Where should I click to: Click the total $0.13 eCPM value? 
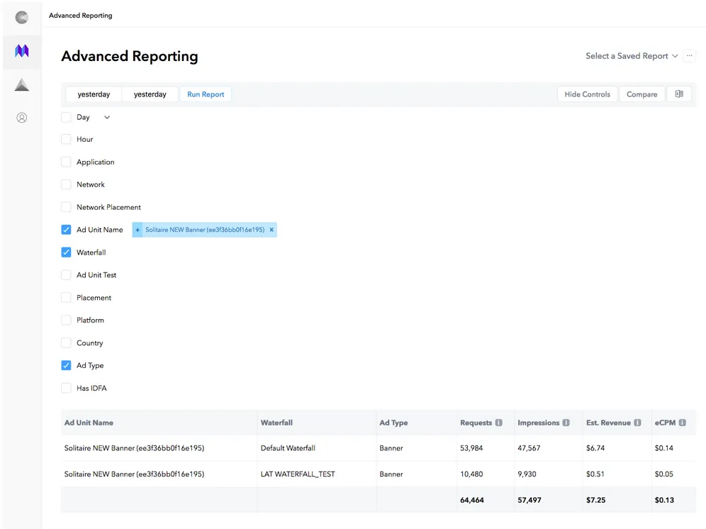[665, 500]
